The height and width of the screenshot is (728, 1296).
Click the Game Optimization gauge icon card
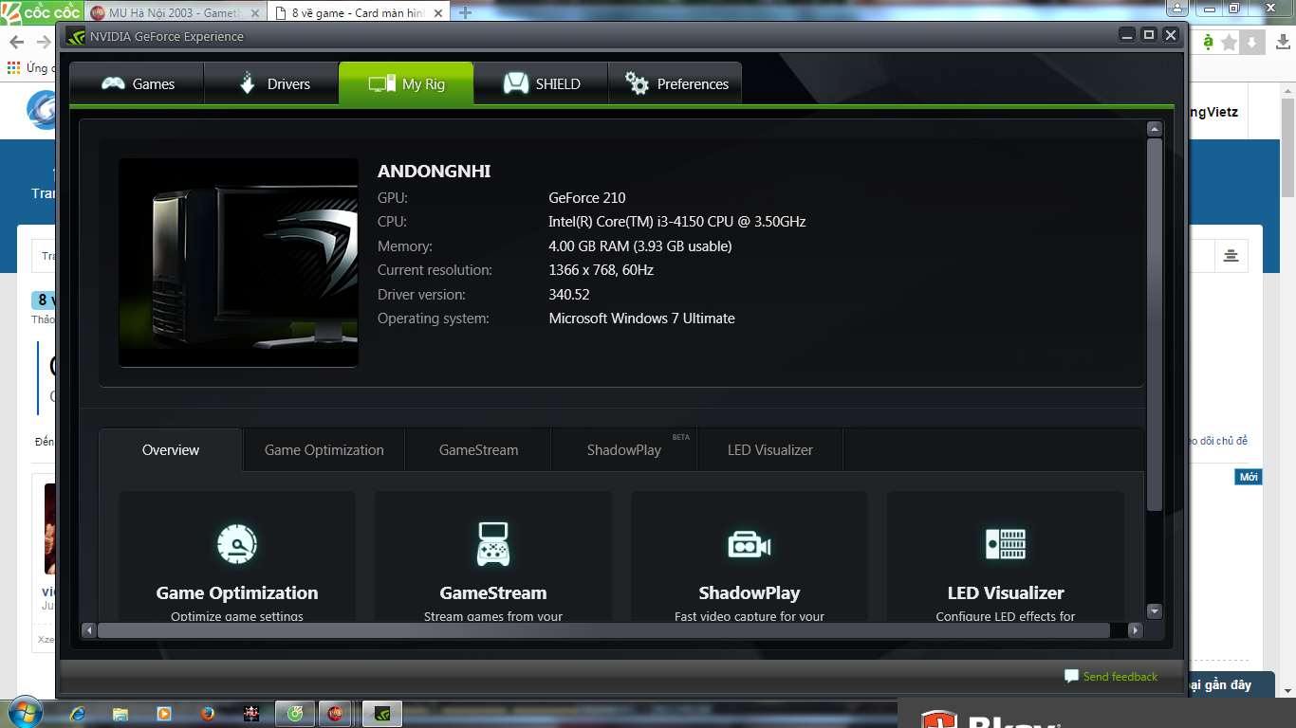[x=237, y=543]
